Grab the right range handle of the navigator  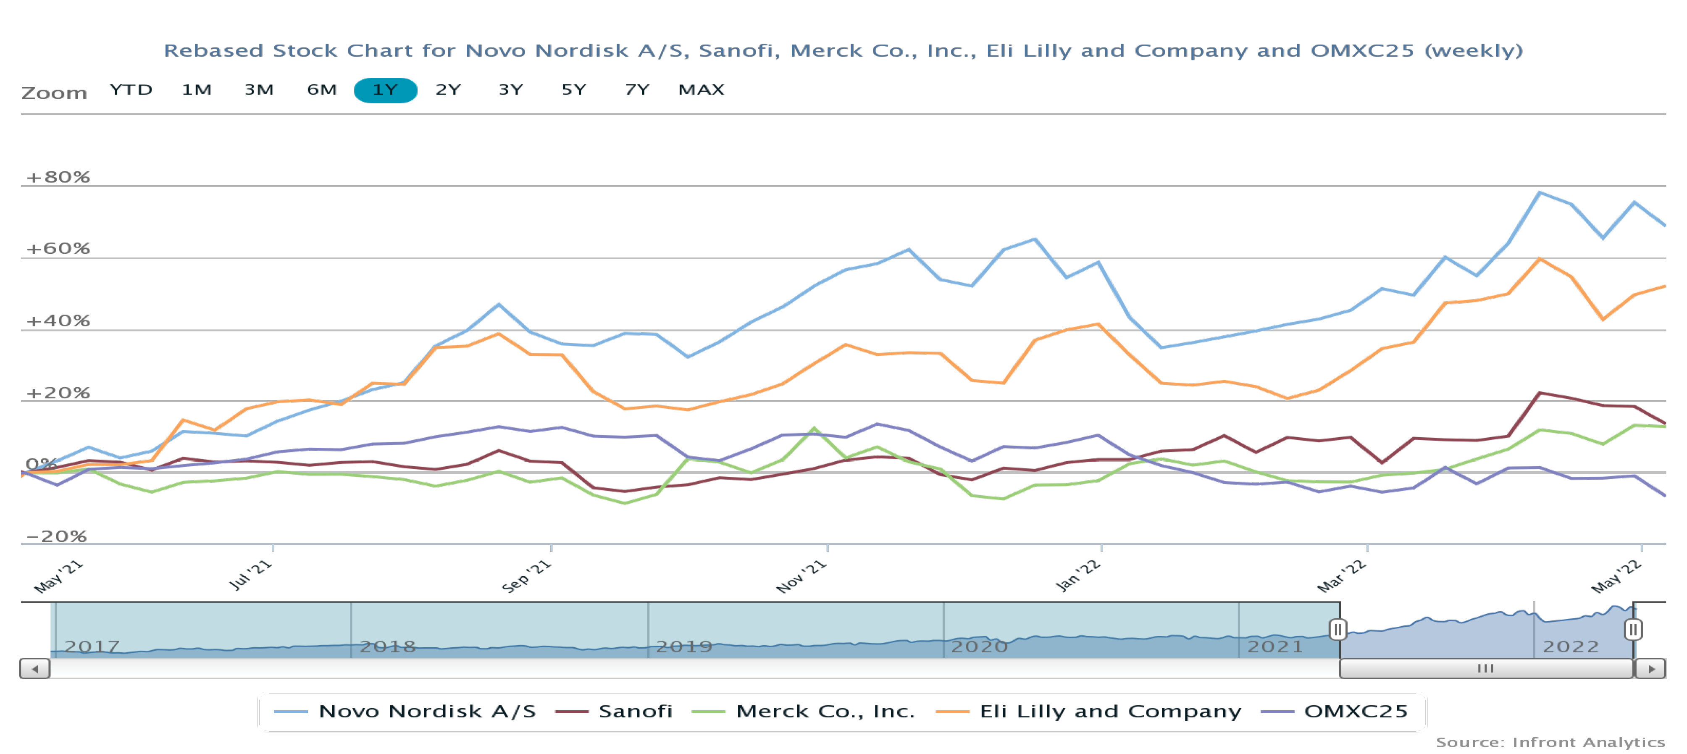(x=1633, y=630)
